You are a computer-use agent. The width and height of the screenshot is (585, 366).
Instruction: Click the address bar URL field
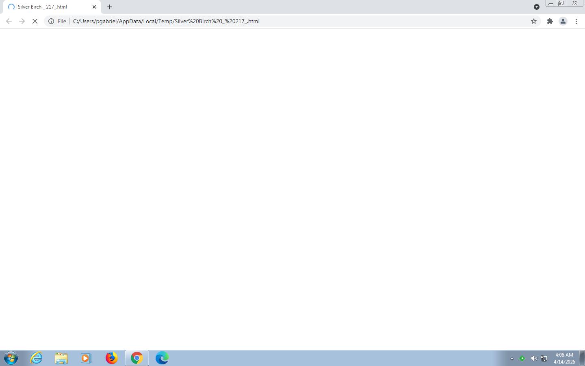284,21
